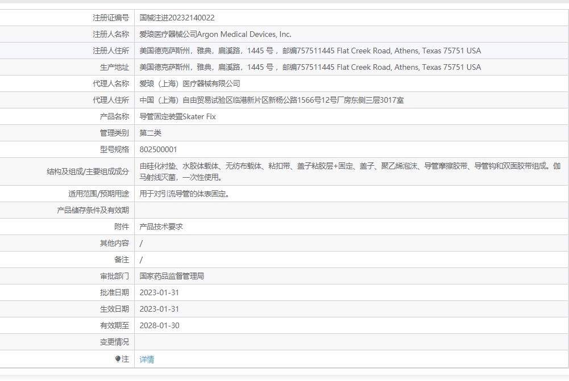
Task: Click the 注册证编号 label
Action: (111, 18)
